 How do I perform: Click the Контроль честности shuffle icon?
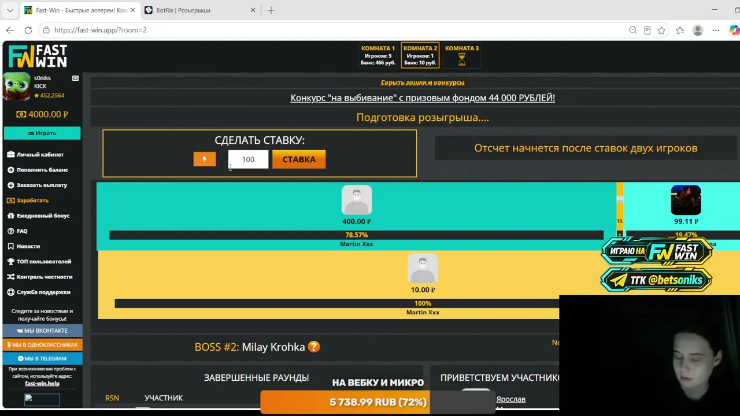click(11, 277)
